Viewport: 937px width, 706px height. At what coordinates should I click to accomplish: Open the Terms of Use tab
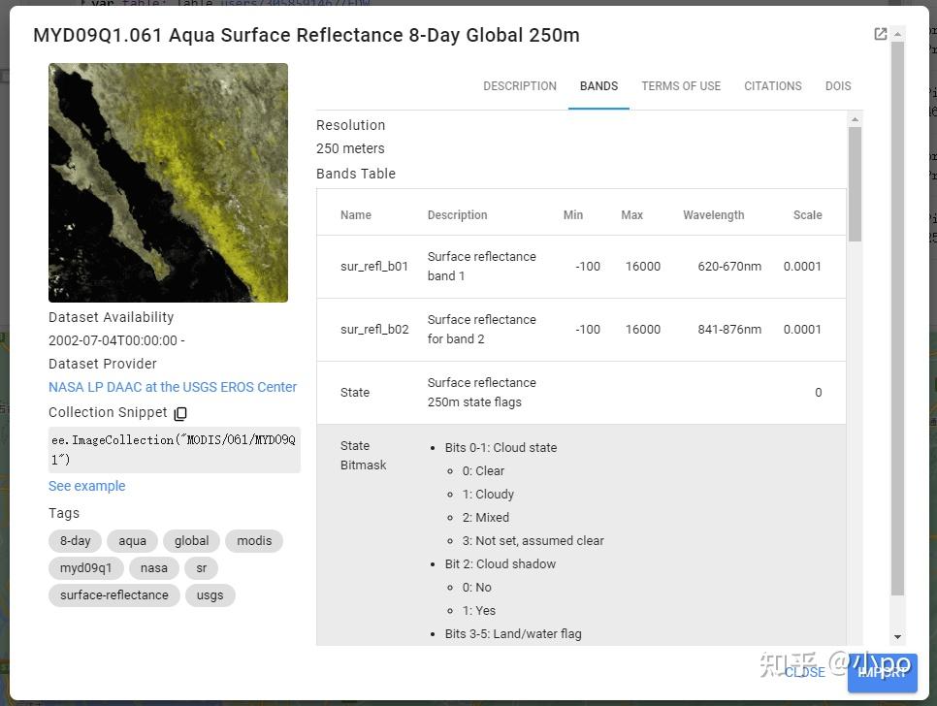[x=681, y=86]
